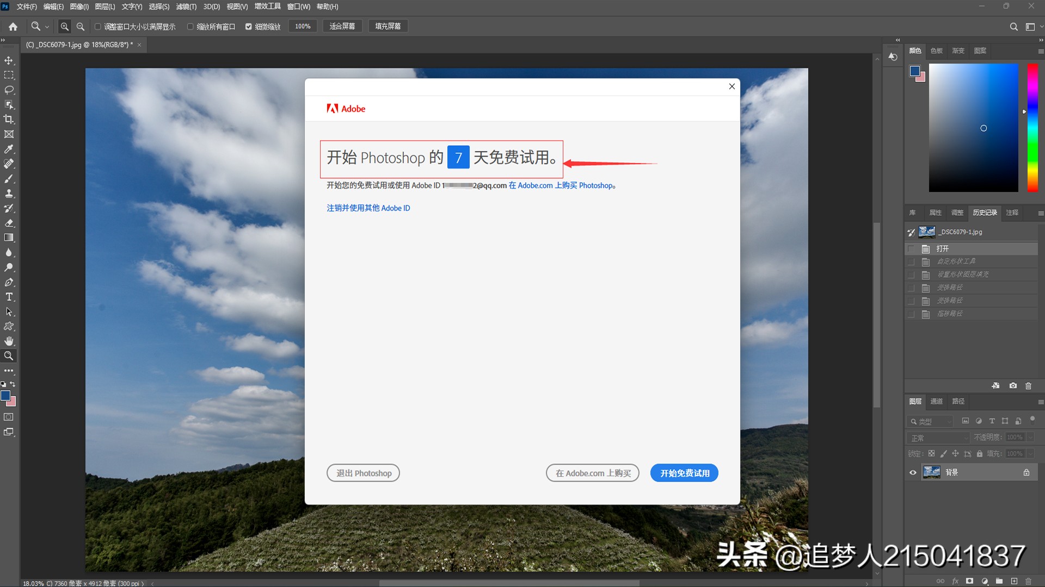Uncheck the 细微缩放 option
Screen dimensions: 1045x587
click(x=249, y=26)
